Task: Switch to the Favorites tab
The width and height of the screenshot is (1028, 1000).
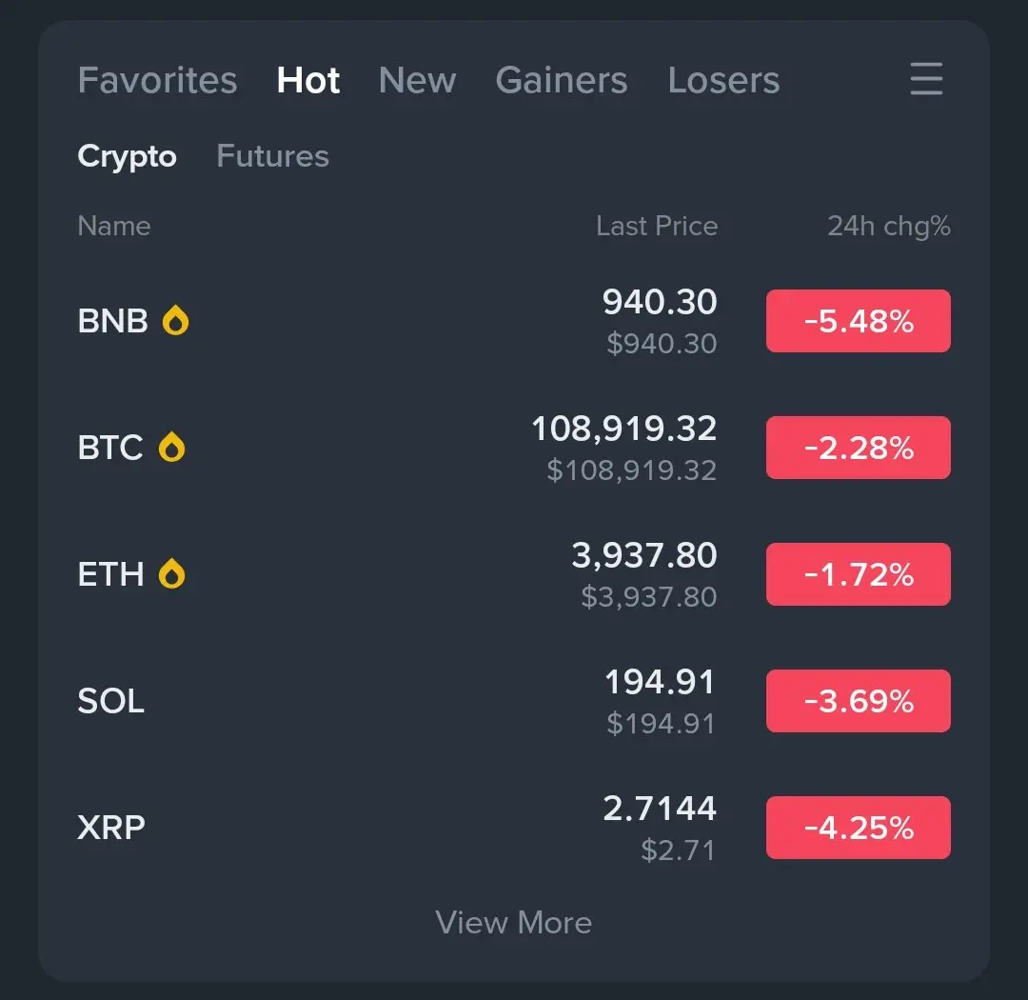Action: tap(157, 80)
